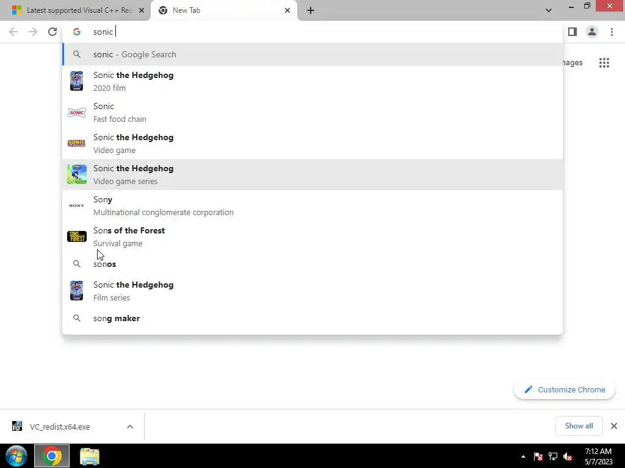Click Chrome icon in the taskbar
625x468 pixels.
coord(52,456)
